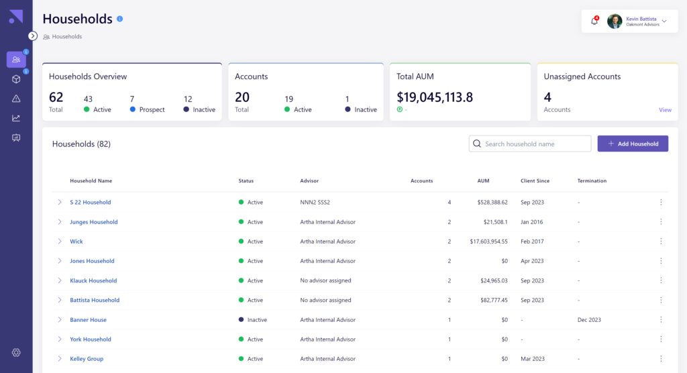Click View link in Unassigned Accounts
This screenshot has height=373, width=687.
[x=664, y=110]
